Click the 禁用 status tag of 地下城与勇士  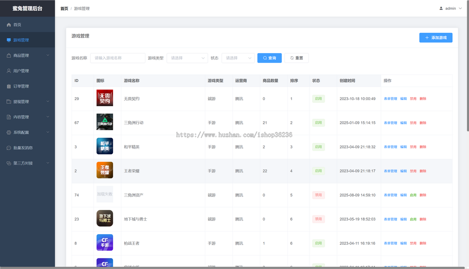(x=319, y=219)
